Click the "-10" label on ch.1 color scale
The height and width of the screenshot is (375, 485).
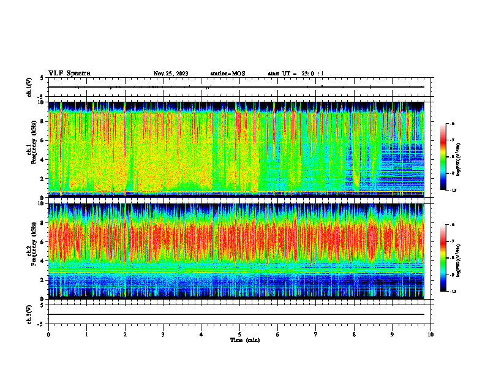coord(453,191)
